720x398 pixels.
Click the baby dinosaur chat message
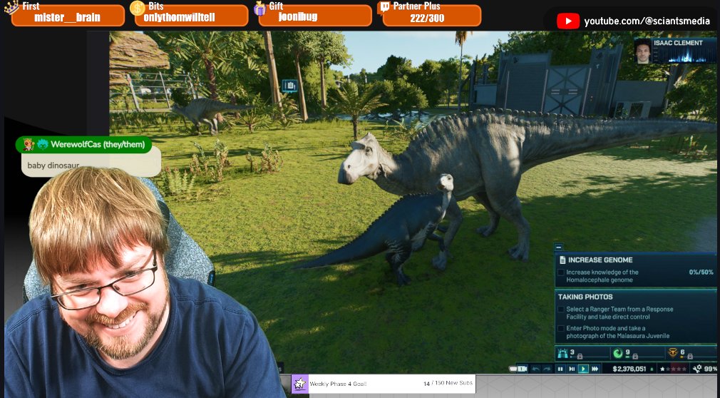click(53, 165)
